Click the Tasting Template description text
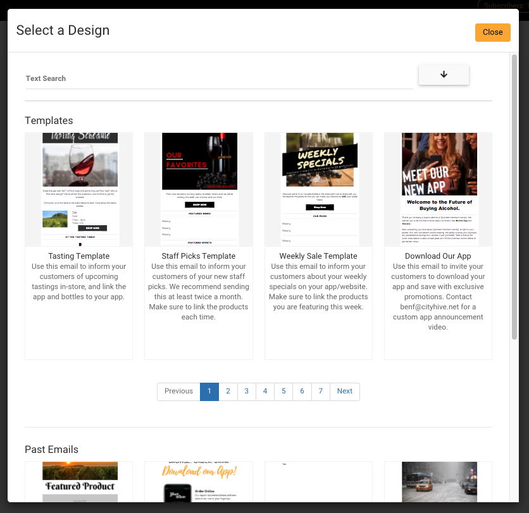529x513 pixels. pyautogui.click(x=79, y=281)
